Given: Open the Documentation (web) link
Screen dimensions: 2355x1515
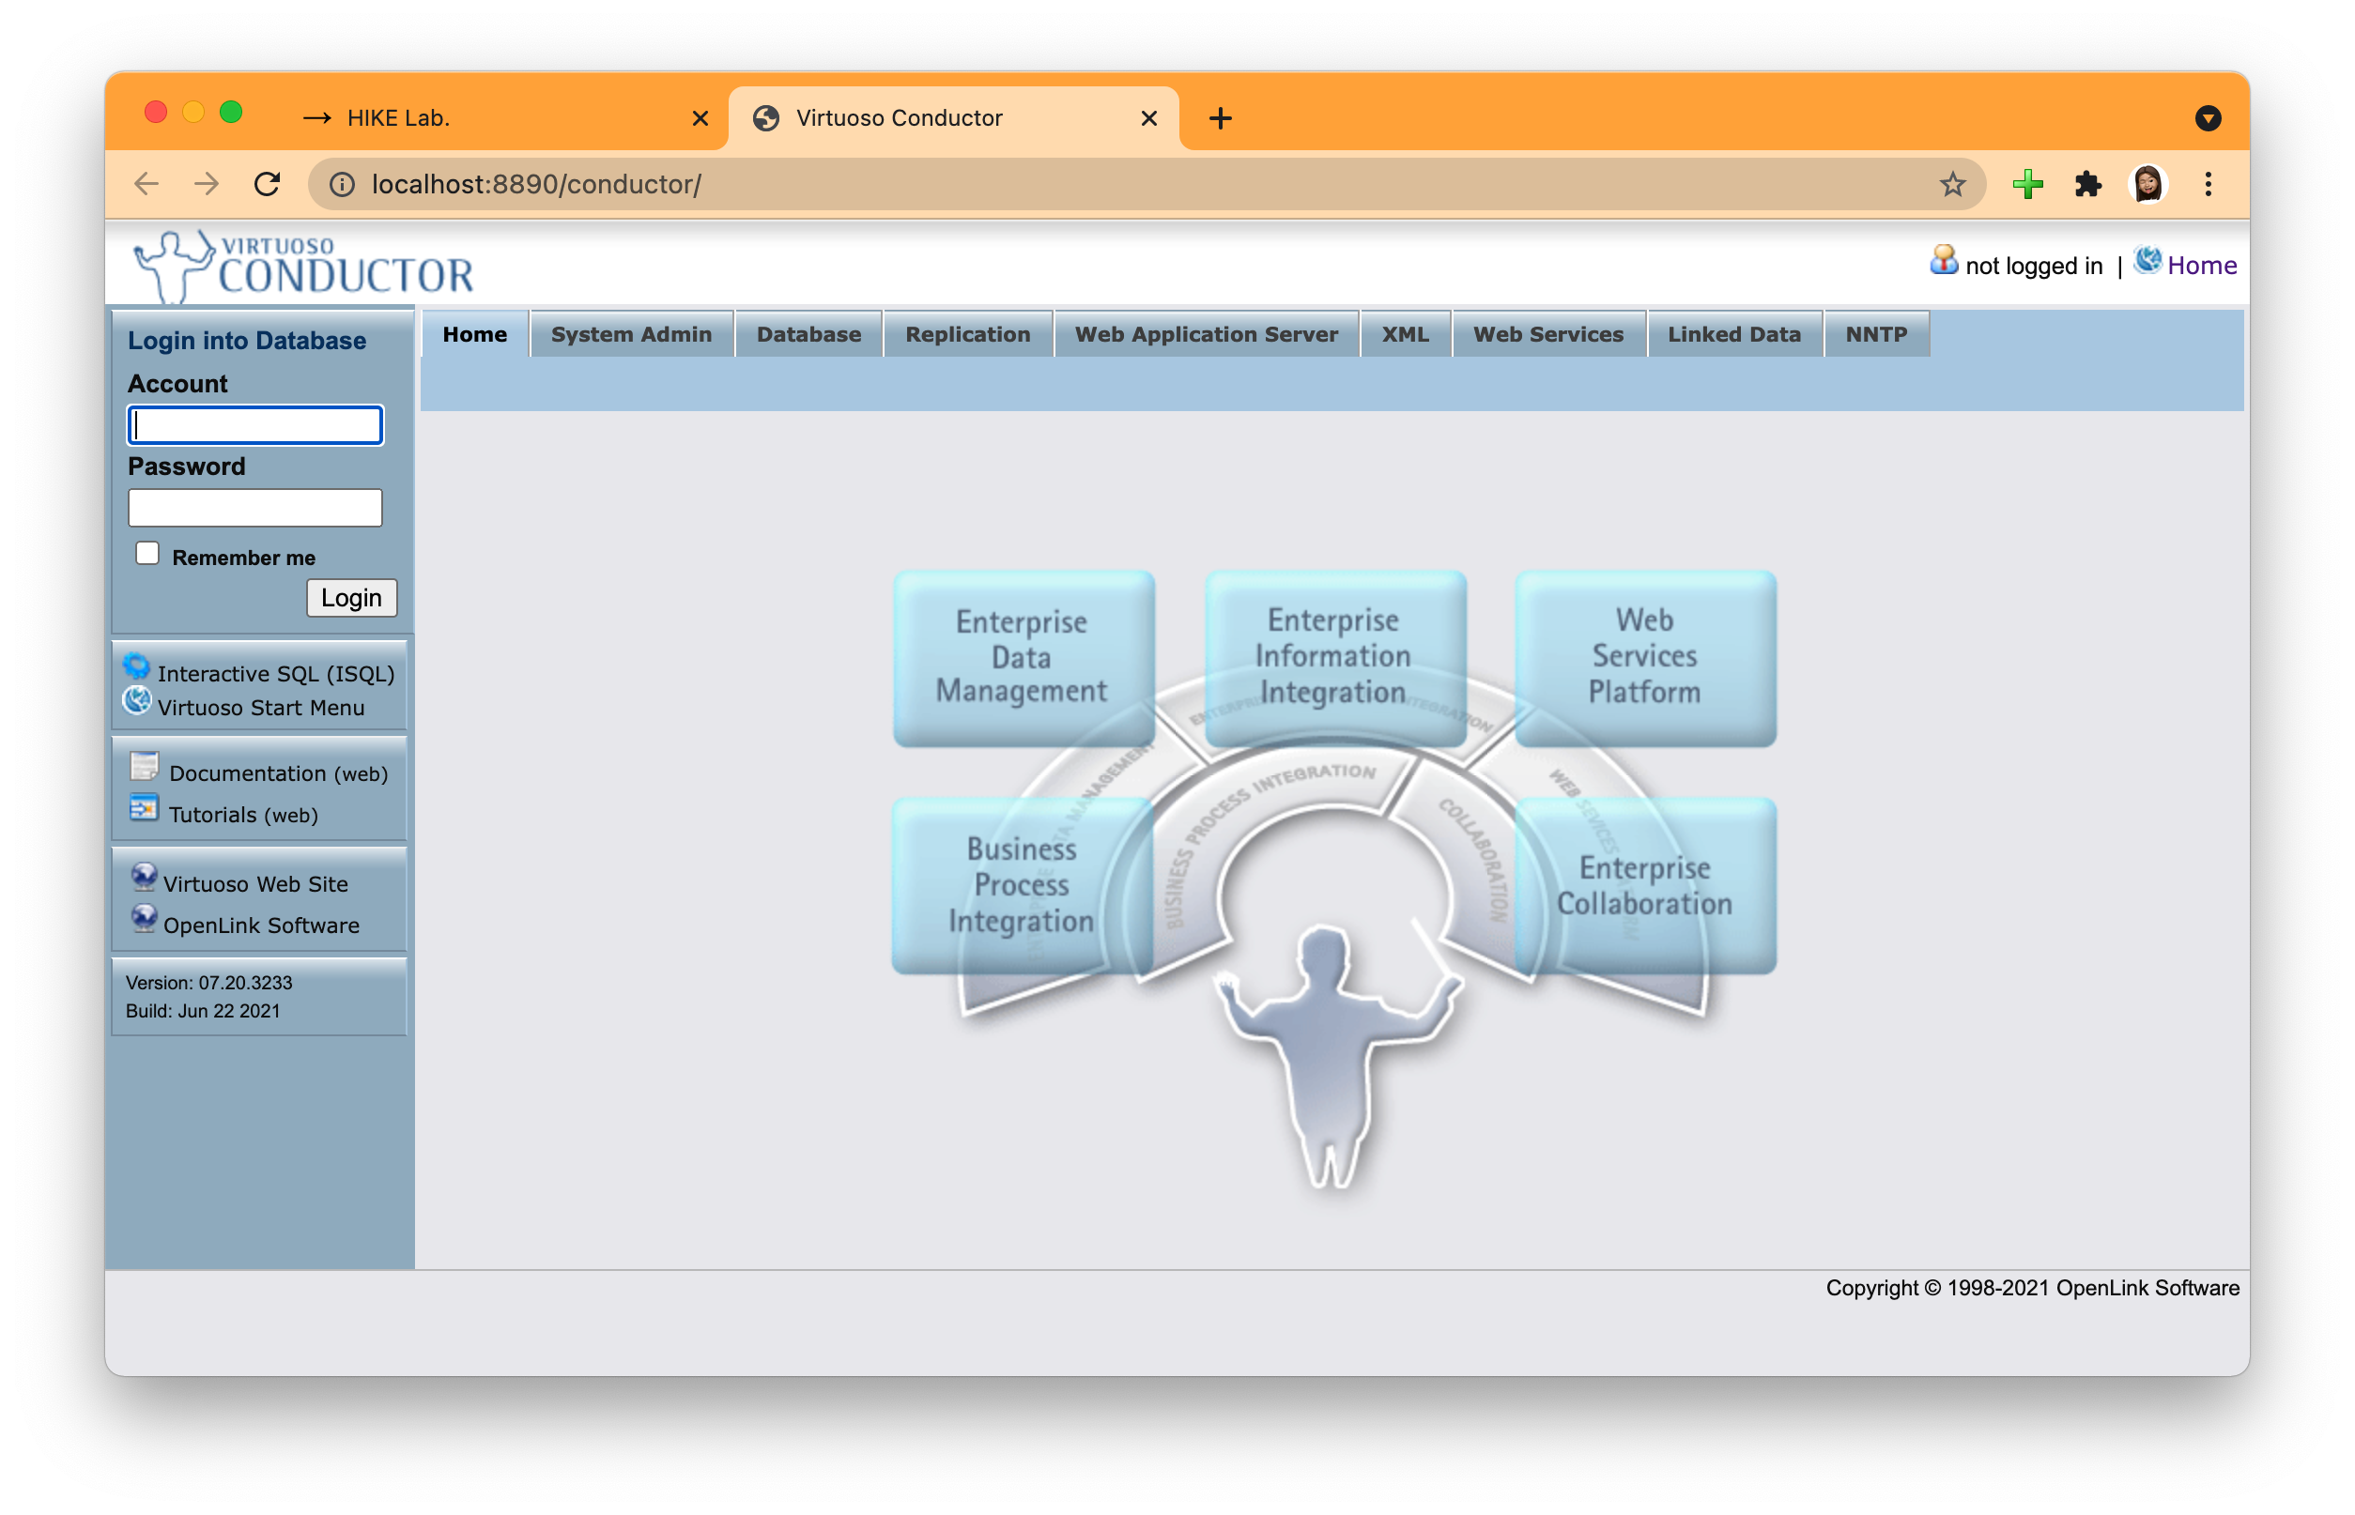Looking at the screenshot, I should [279, 773].
